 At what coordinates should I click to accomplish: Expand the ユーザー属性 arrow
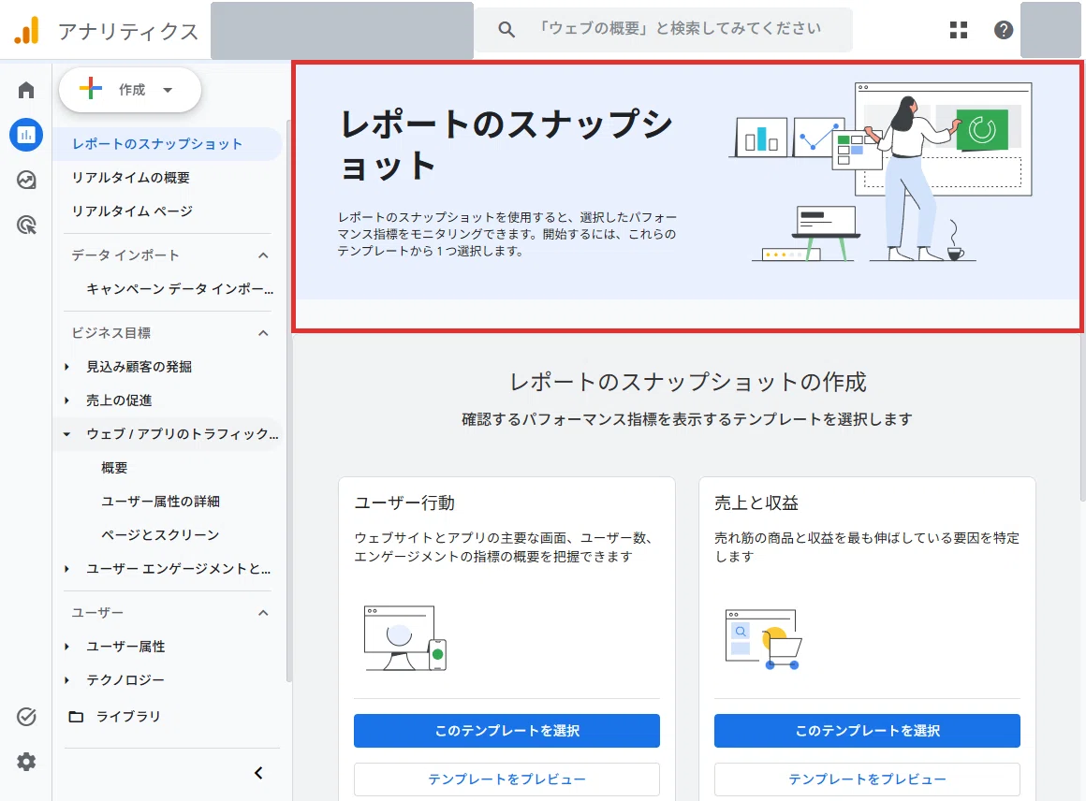(66, 647)
